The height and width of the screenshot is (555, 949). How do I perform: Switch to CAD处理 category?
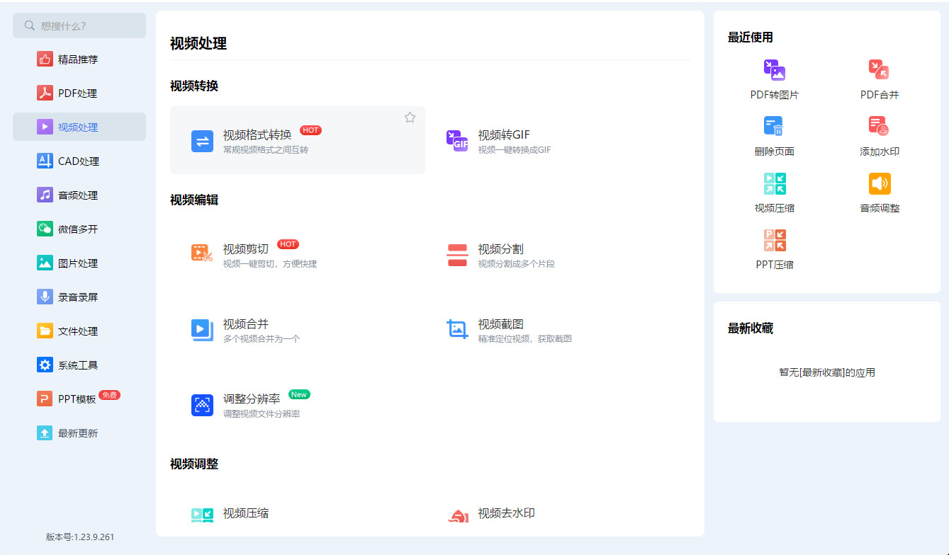point(79,161)
